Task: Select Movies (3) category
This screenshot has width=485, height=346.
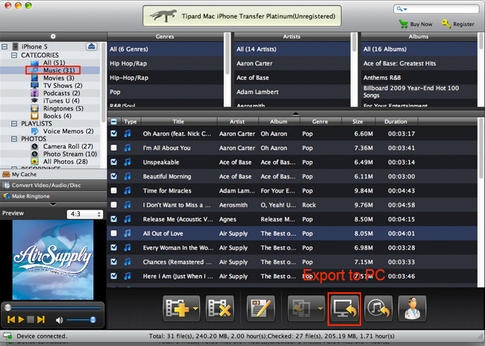Action: click(x=58, y=78)
